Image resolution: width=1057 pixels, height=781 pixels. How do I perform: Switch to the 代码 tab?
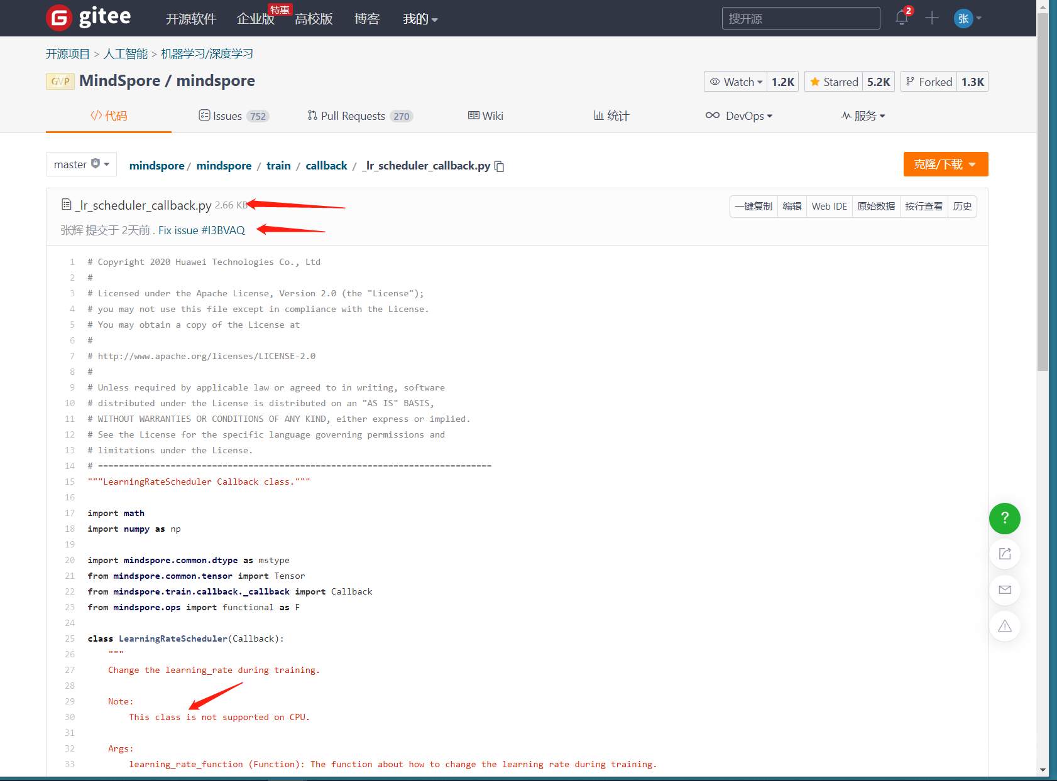click(109, 116)
